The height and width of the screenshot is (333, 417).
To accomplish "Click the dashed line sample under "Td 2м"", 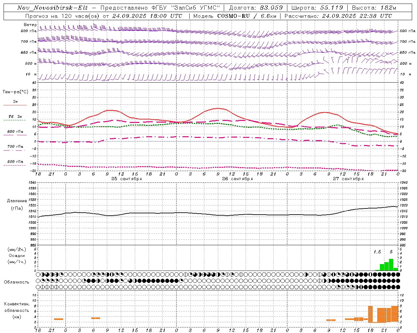I will click(15, 120).
